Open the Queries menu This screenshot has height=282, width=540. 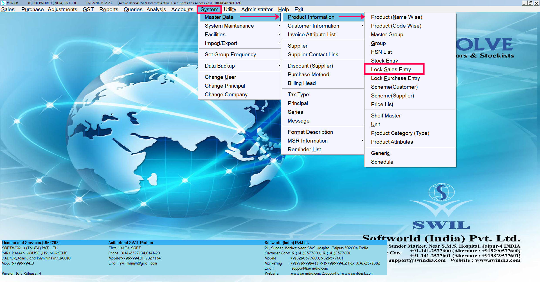(x=133, y=9)
